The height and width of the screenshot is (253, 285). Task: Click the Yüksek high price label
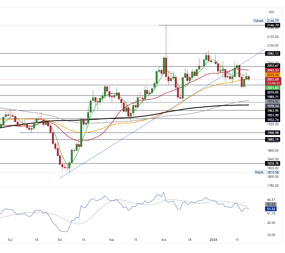(x=259, y=21)
